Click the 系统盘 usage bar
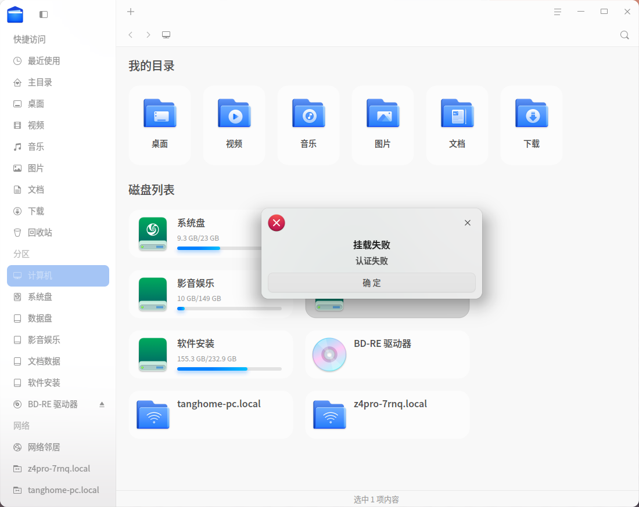 click(x=219, y=248)
